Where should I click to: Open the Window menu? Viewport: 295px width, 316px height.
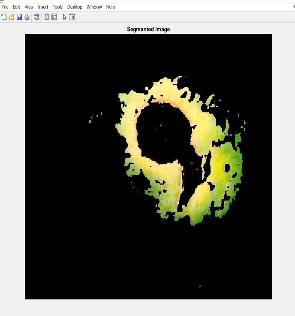coord(94,7)
